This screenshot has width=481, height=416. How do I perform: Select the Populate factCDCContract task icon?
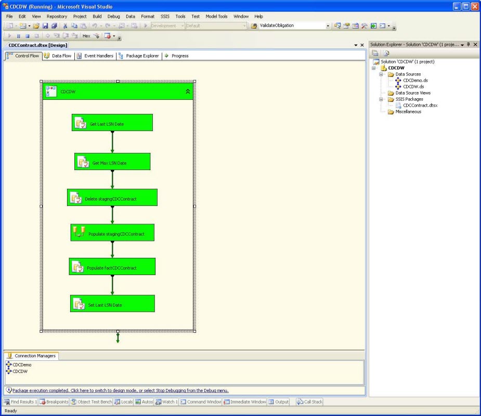77,267
